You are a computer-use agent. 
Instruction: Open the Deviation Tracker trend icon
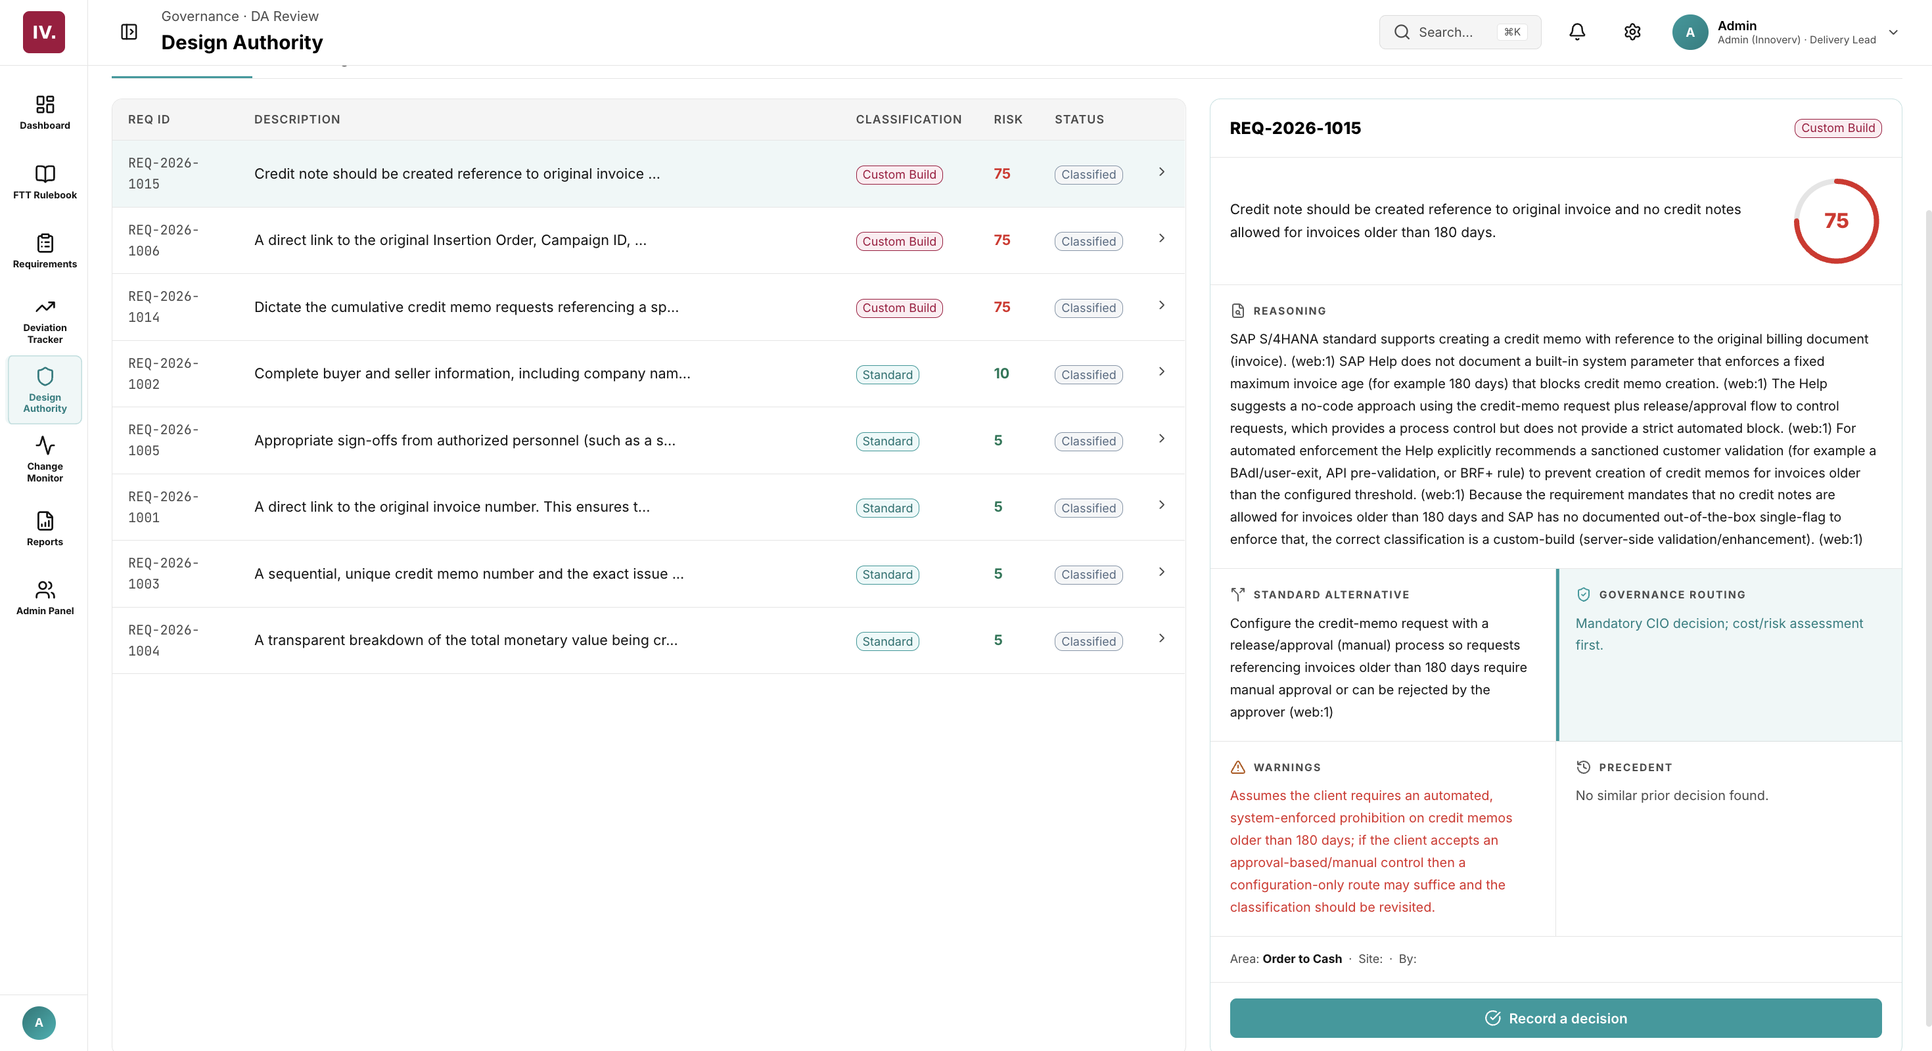[45, 307]
